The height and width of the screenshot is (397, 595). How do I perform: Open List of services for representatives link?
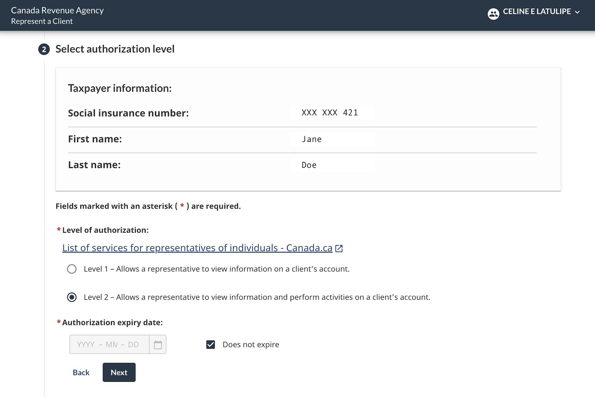[x=197, y=248]
